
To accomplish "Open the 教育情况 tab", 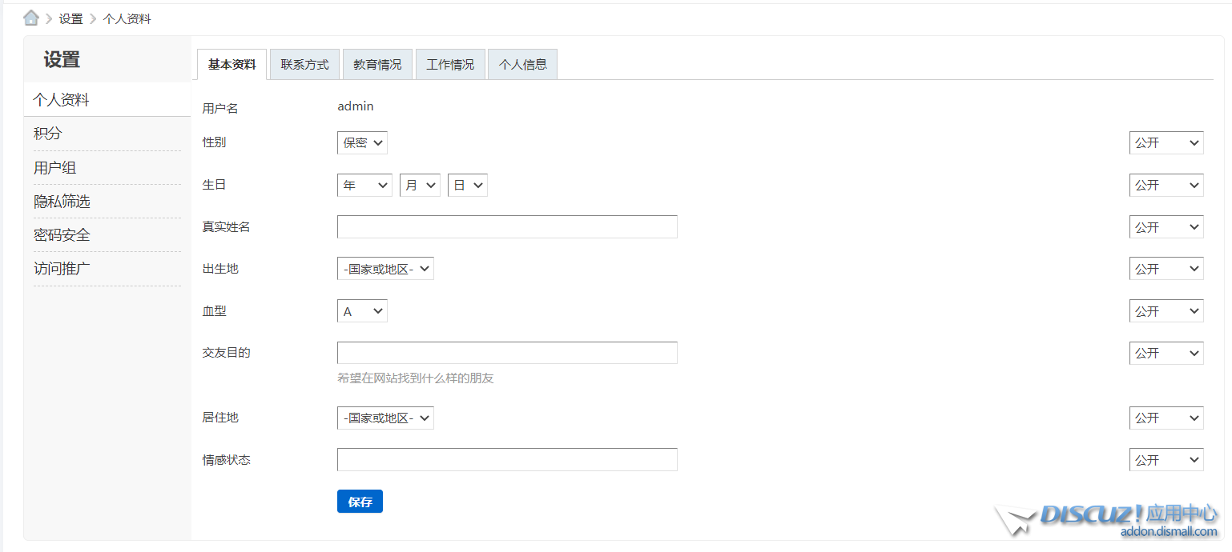I will pos(377,65).
